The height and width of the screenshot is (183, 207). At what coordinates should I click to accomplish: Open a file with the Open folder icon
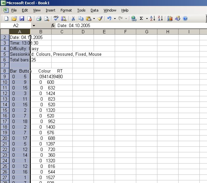pos(14,18)
